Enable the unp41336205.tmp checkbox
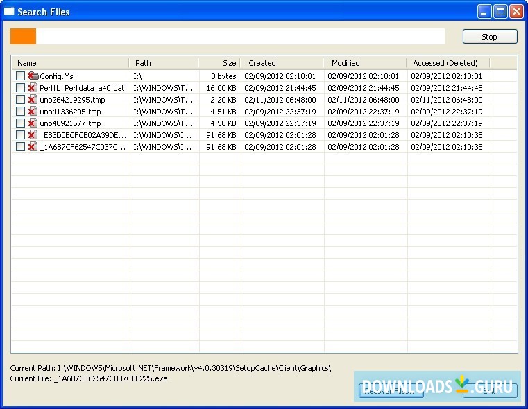The width and height of the screenshot is (528, 409). click(x=20, y=112)
